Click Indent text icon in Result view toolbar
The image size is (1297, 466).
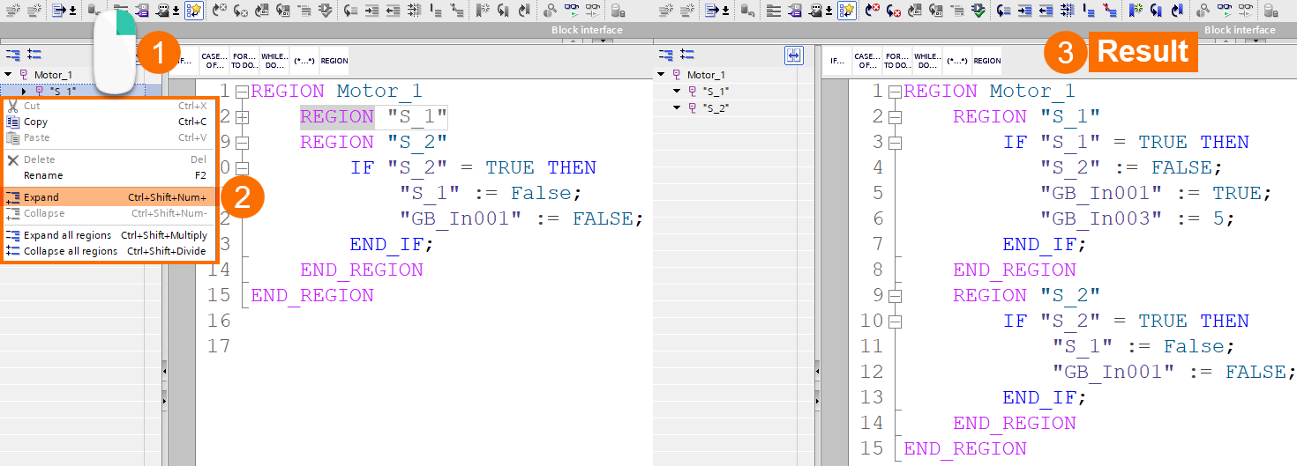tap(1027, 10)
